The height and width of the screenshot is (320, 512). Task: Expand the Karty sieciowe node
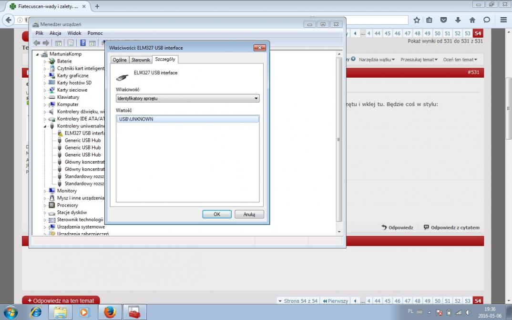click(x=45, y=90)
